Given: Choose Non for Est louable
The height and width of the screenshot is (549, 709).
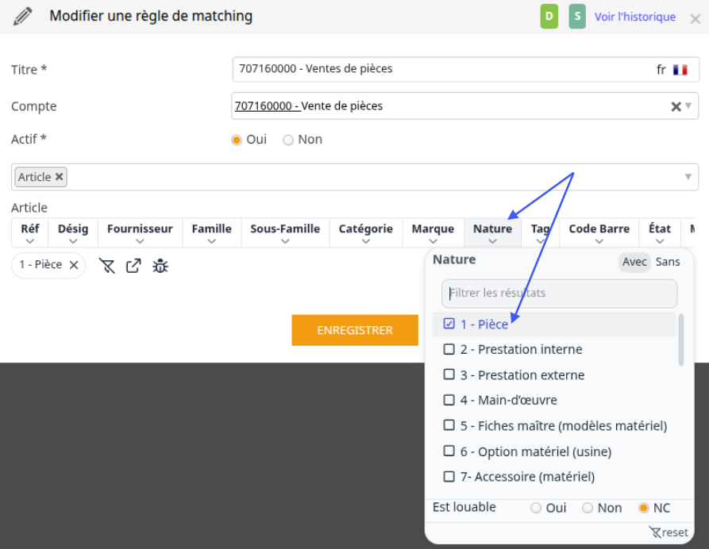Looking at the screenshot, I should [588, 508].
